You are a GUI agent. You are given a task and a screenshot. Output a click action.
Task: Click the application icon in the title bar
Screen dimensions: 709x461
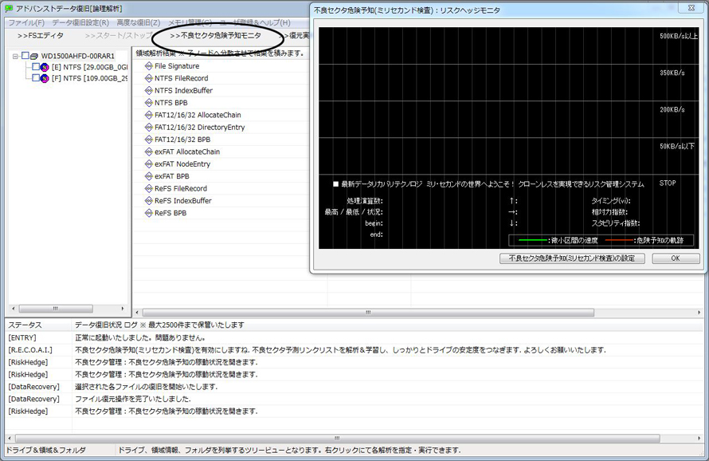click(9, 9)
